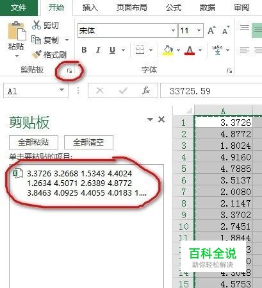The height and width of the screenshot is (288, 262).
Task: Select column A header
Action: tap(224, 110)
